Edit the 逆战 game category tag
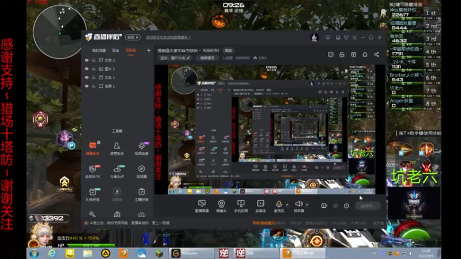 pos(175,58)
